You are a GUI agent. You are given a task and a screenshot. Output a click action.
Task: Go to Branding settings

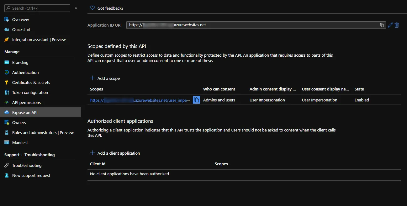click(x=20, y=62)
